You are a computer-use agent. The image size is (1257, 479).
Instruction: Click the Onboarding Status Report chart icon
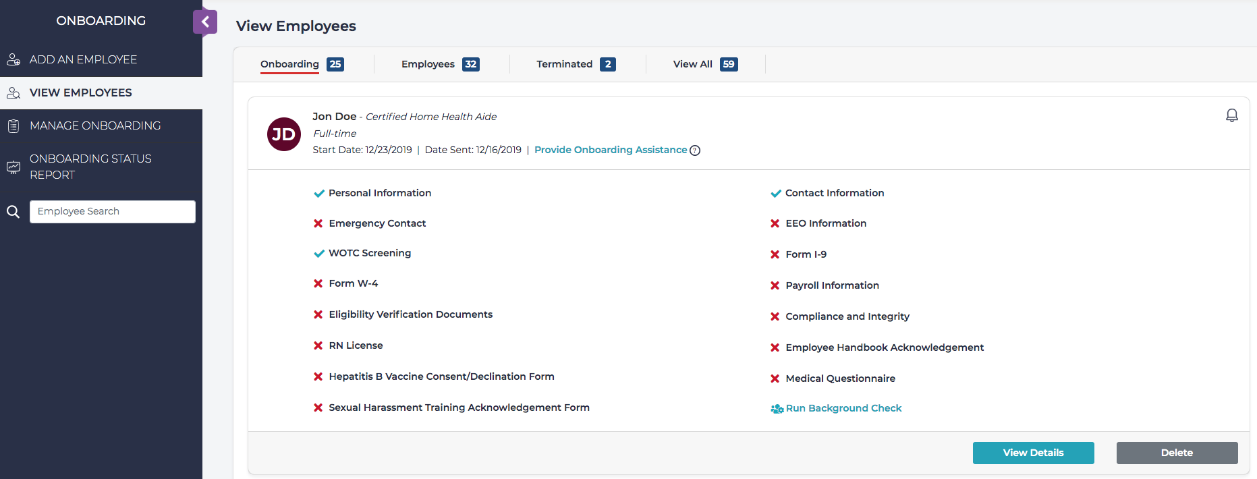coord(13,167)
